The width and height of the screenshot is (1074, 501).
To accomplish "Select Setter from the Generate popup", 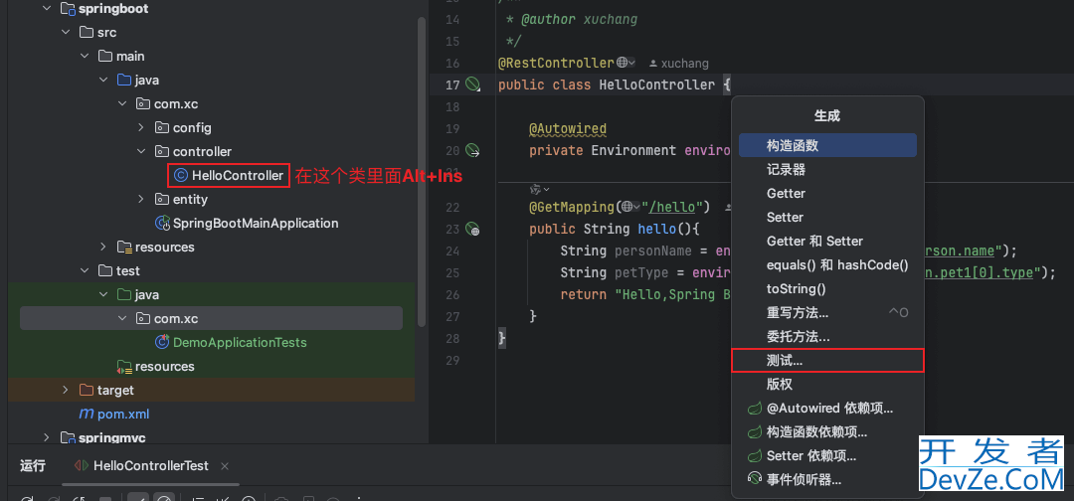I will coord(827,217).
